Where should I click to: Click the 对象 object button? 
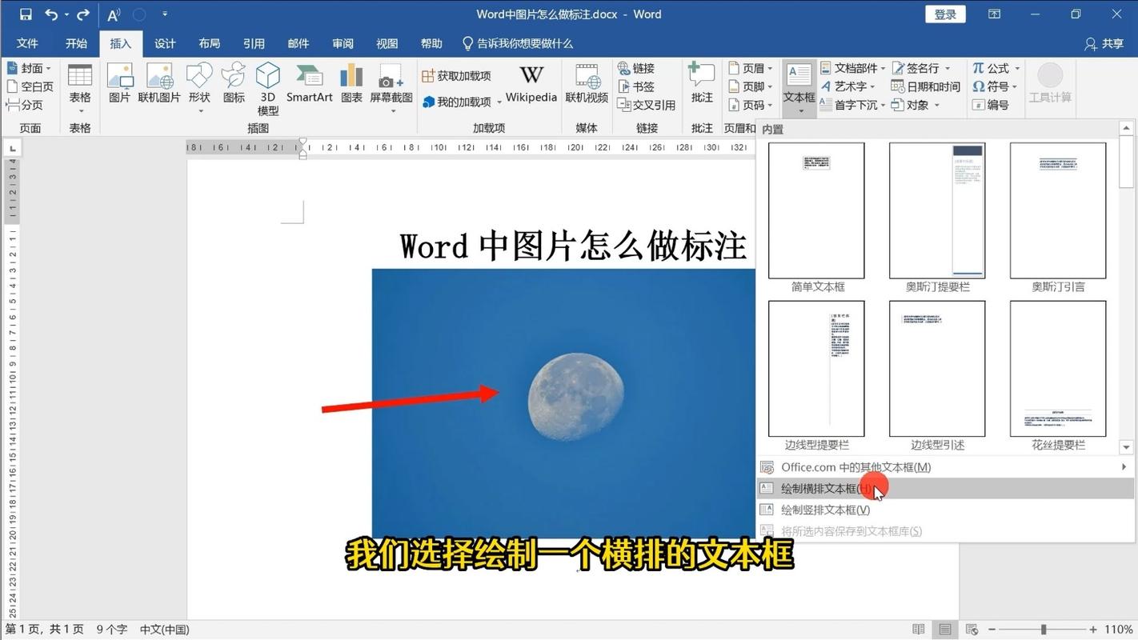click(916, 105)
